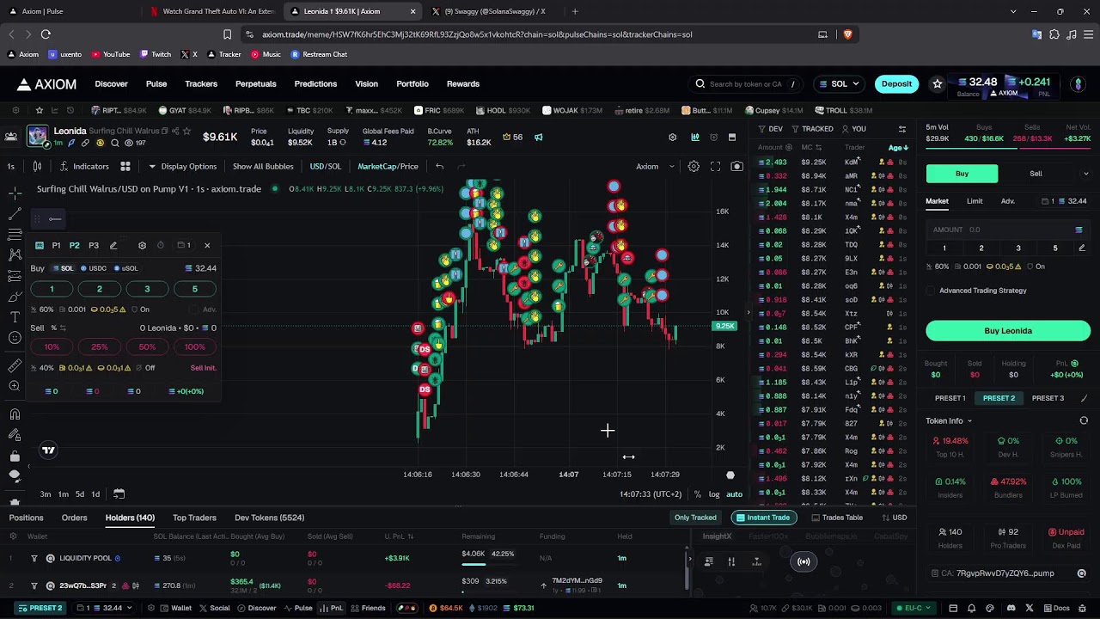Viewport: 1100px width, 619px height.
Task: Open the Pulse navigation tab
Action: click(156, 83)
